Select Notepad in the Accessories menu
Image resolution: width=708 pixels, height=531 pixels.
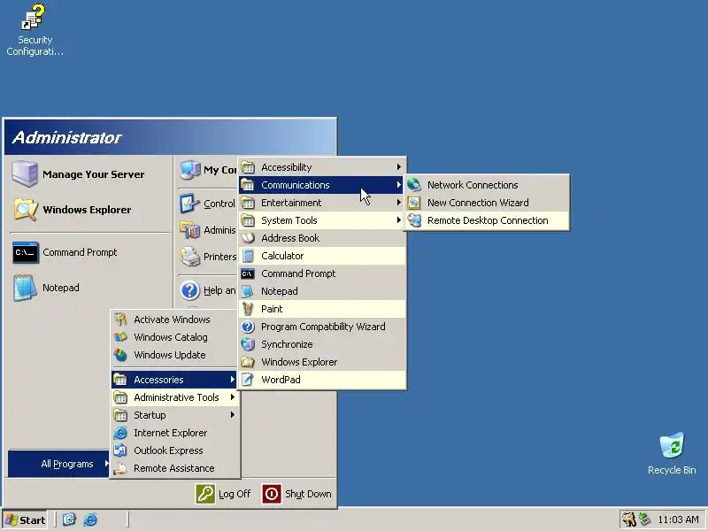point(322,291)
